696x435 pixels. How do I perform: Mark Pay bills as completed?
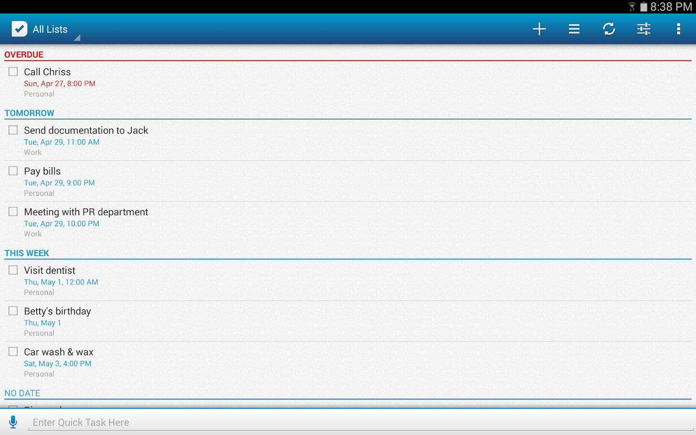(x=13, y=171)
